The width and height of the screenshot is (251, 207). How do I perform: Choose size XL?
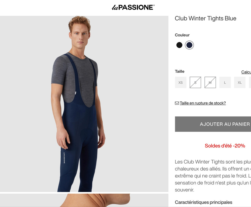[240, 83]
